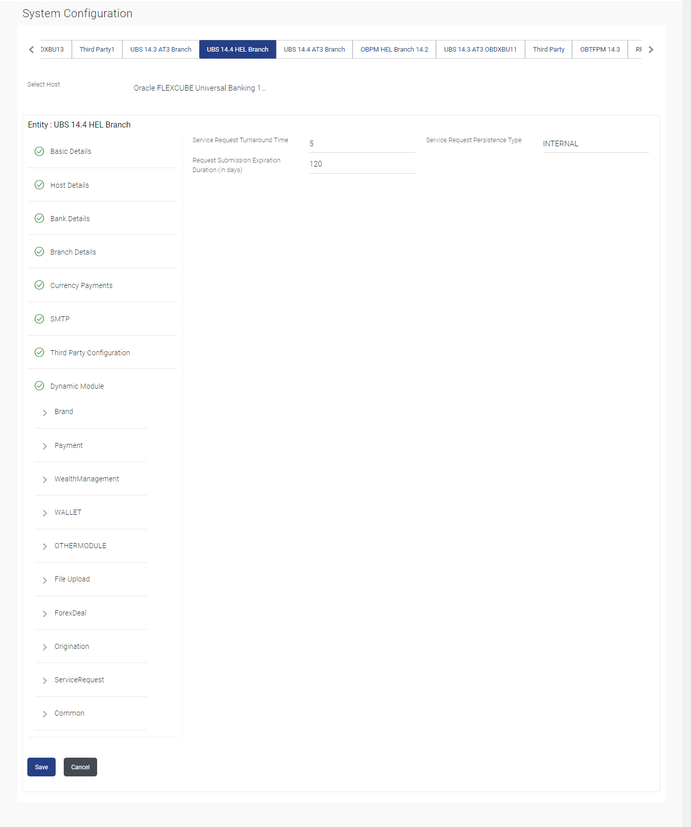Expand the ForexDeal chevron
691x827 pixels.
[45, 613]
